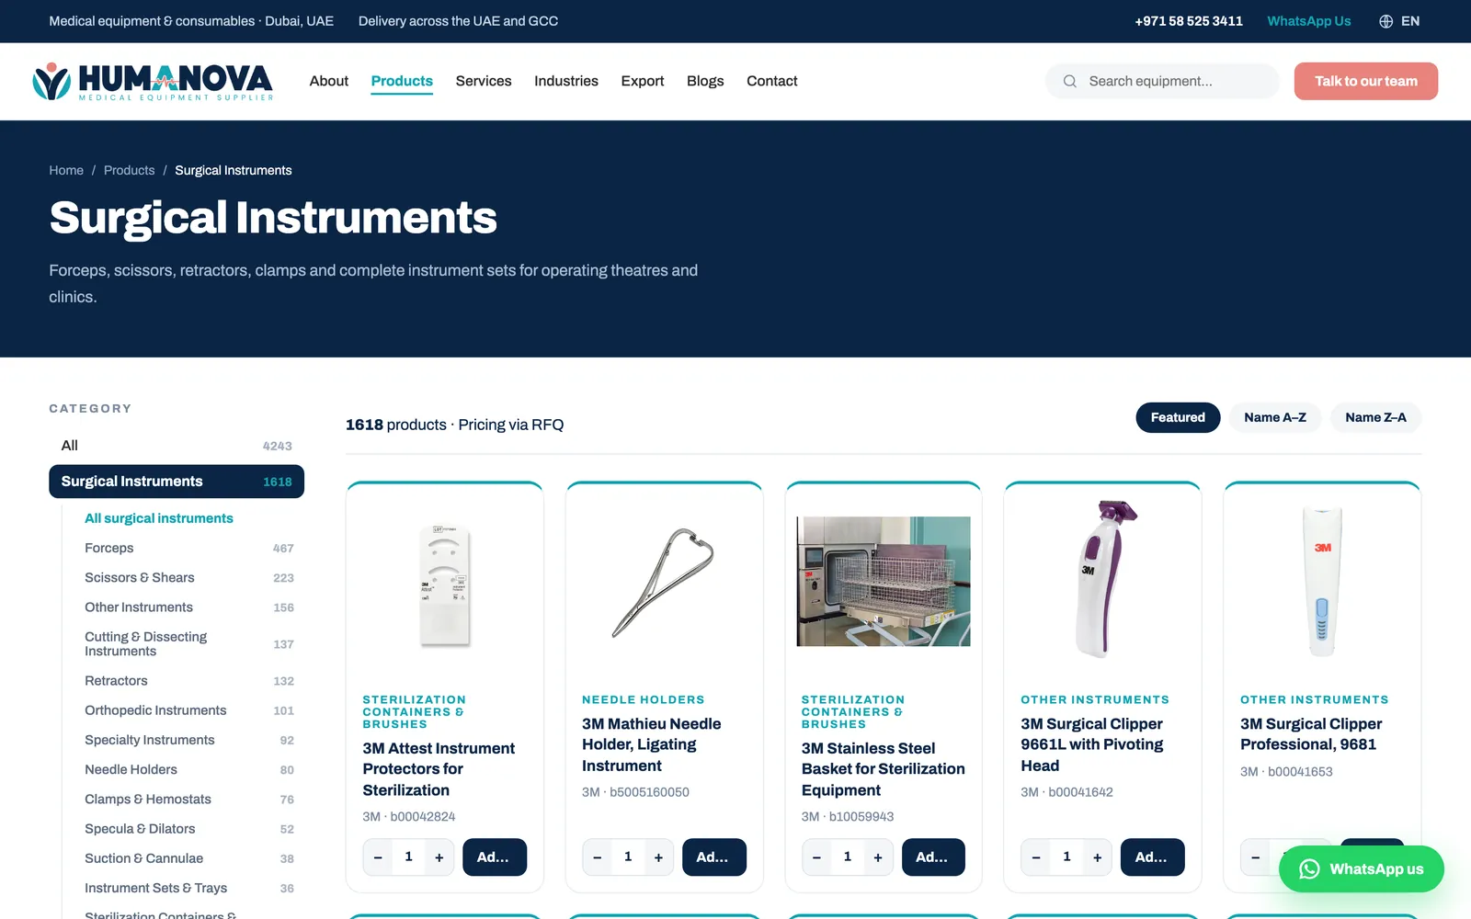The image size is (1471, 919).
Task: Select the Surgical Instruments category
Action: (x=177, y=482)
